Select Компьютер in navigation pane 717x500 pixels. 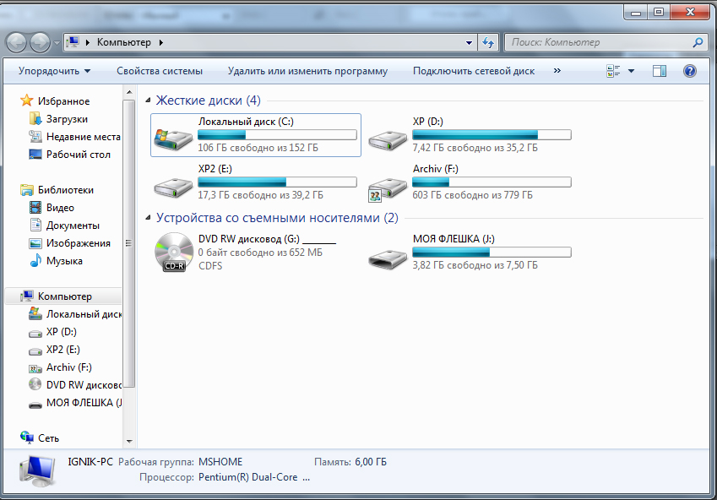(x=57, y=296)
